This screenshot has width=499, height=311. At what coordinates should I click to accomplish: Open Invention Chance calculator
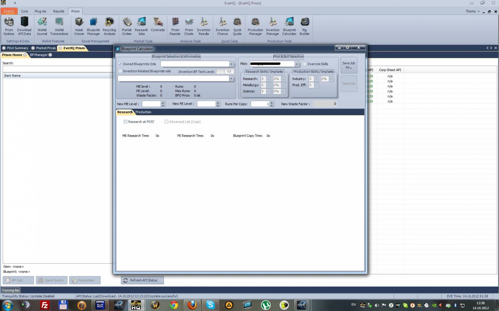[222, 26]
